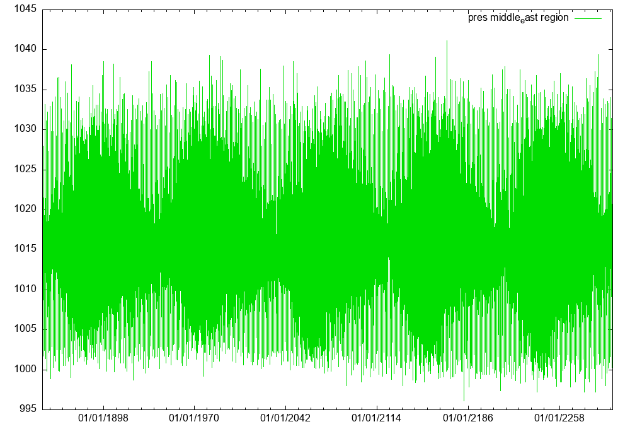
Task: Click the y-axis label 1030
Action: click(x=25, y=129)
